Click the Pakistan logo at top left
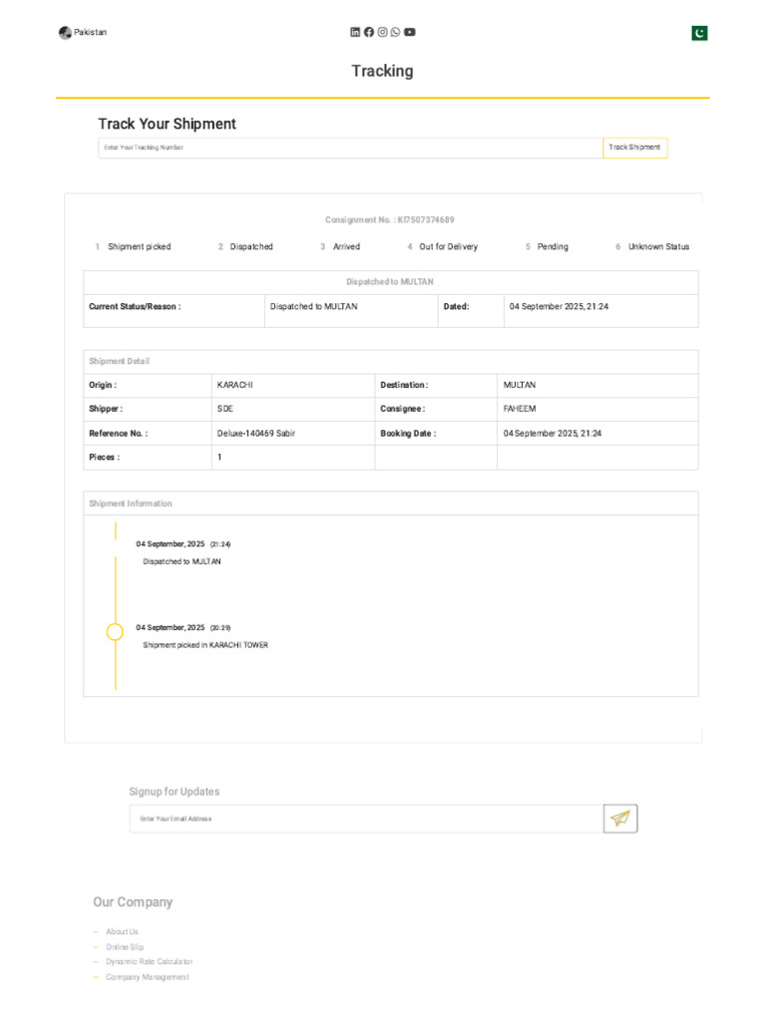 click(x=83, y=33)
